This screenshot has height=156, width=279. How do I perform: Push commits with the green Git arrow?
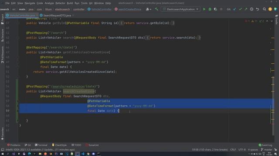tap(246, 9)
